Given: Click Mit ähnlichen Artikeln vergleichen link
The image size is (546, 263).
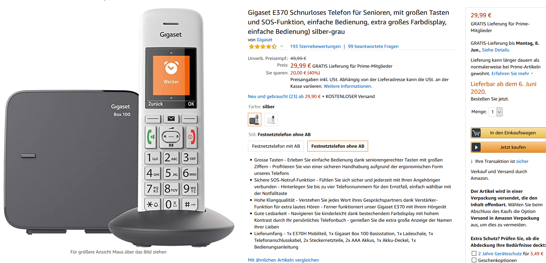Looking at the screenshot, I should click(283, 260).
